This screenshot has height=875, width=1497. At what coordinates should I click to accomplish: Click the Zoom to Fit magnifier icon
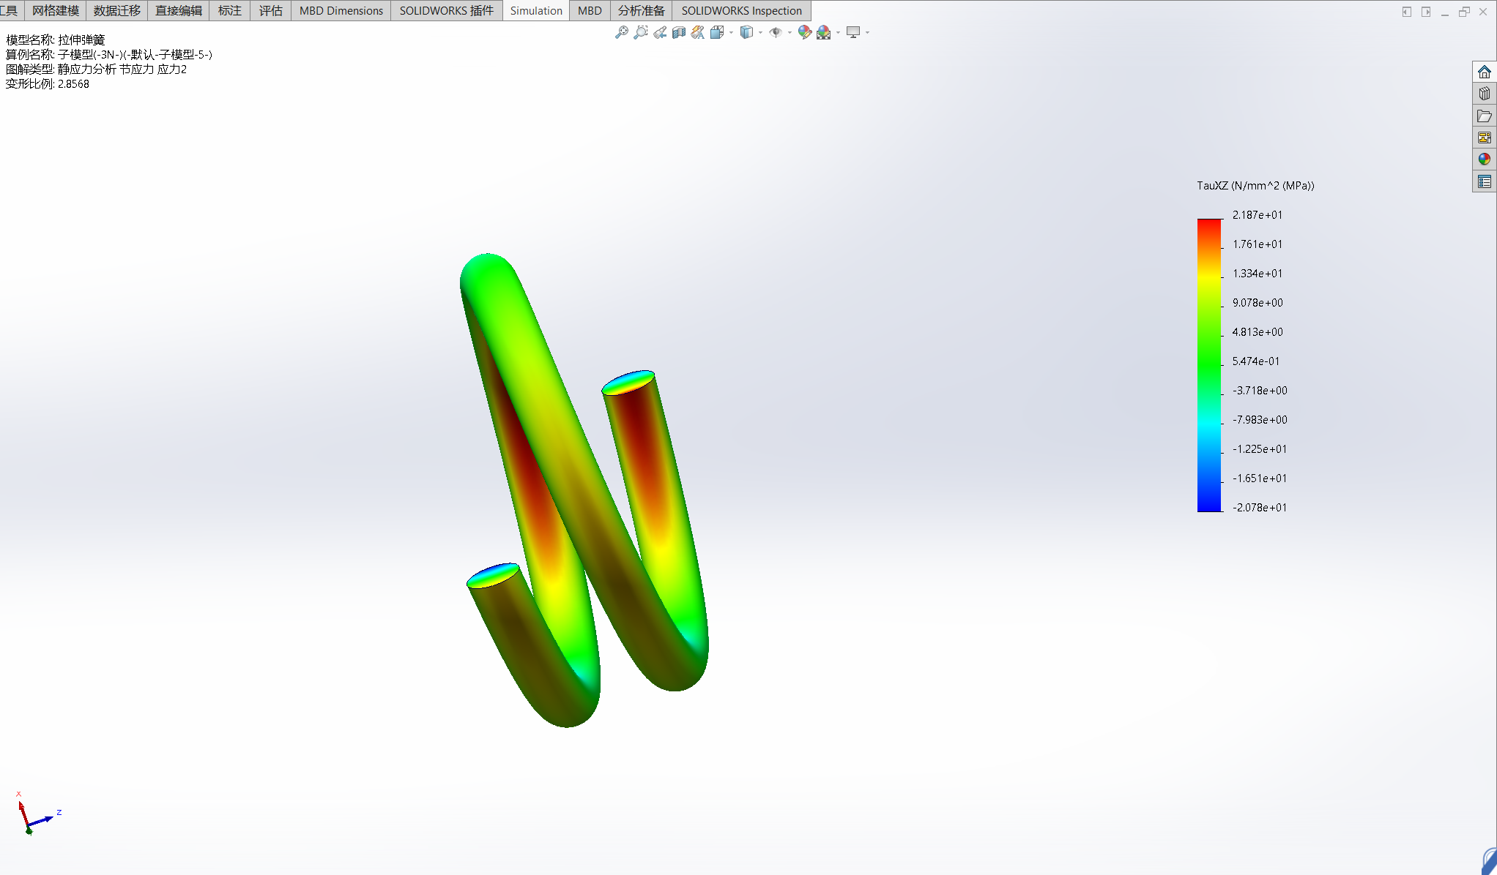(621, 32)
